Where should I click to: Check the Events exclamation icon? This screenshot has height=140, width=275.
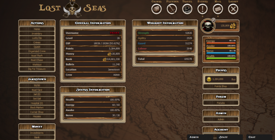(202, 9)
